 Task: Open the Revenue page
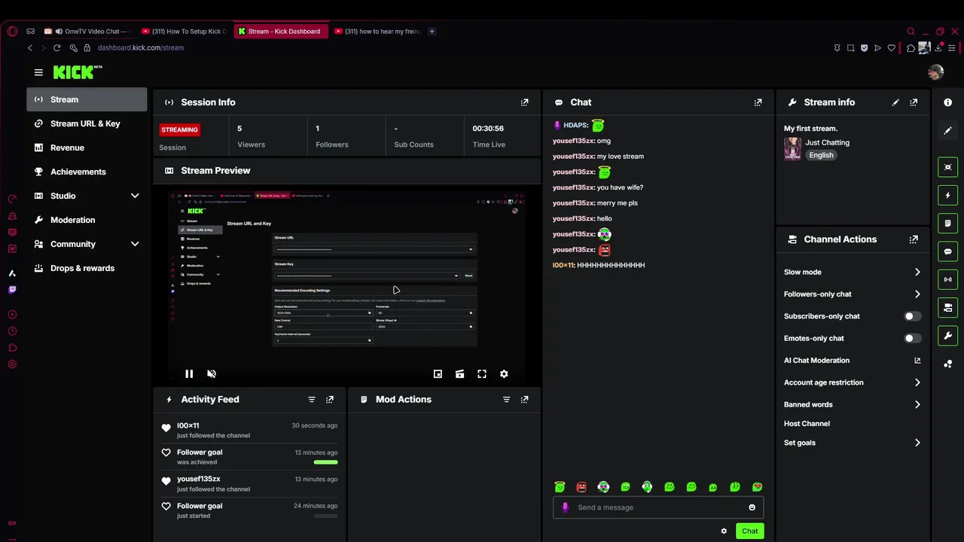click(87, 148)
